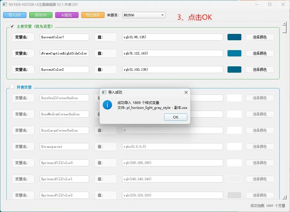Click the $accentColor7 variable name field
290x212 pixels.
click(x=64, y=37)
